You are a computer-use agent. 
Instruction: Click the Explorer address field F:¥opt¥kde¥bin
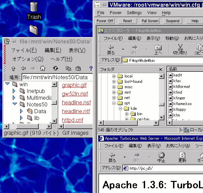[163, 61]
